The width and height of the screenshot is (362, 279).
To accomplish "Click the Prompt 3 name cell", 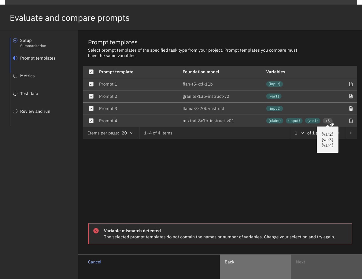I will pos(108,108).
